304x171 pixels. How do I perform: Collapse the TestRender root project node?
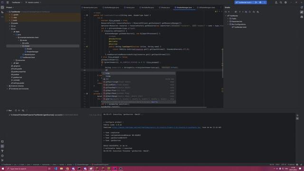[x=8, y=12]
